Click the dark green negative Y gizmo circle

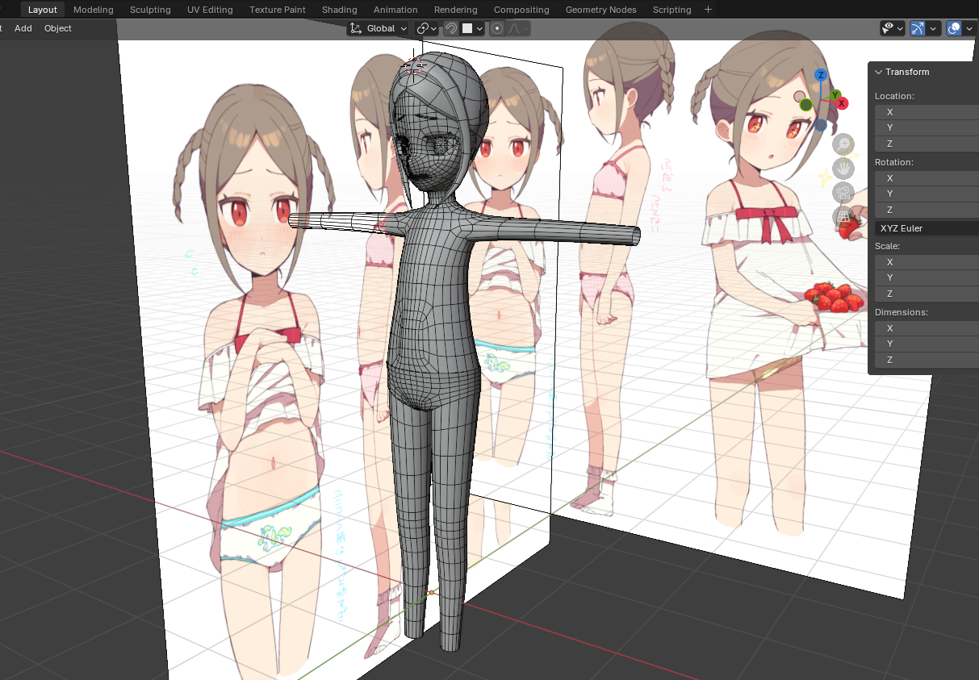click(x=805, y=105)
